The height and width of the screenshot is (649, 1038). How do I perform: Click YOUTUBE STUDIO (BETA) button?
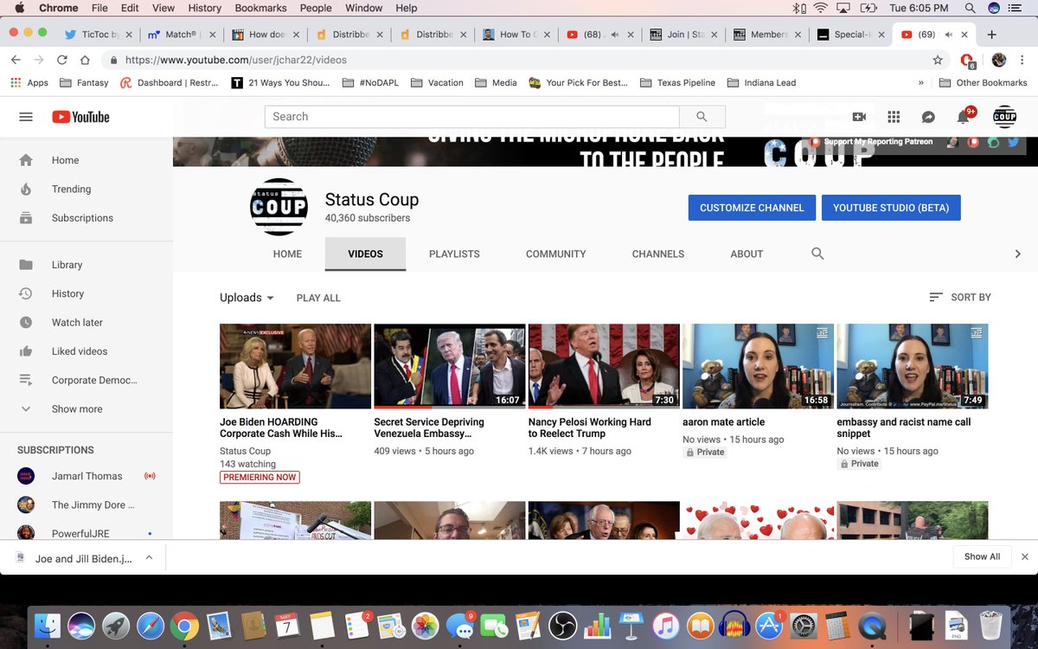tap(891, 208)
